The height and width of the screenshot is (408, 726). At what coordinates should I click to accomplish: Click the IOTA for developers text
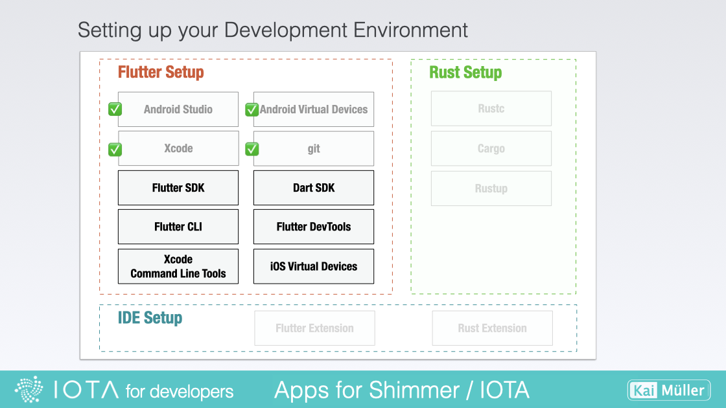(143, 391)
